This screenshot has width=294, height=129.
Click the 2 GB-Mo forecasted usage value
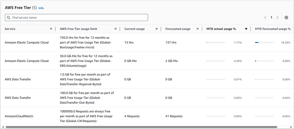172,61
